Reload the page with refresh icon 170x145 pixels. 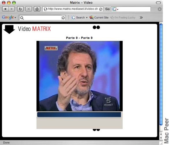tap(20, 9)
